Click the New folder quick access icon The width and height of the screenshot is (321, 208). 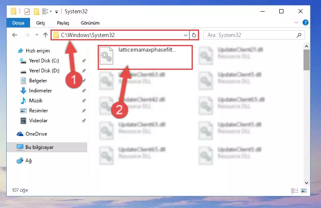tap(36, 12)
